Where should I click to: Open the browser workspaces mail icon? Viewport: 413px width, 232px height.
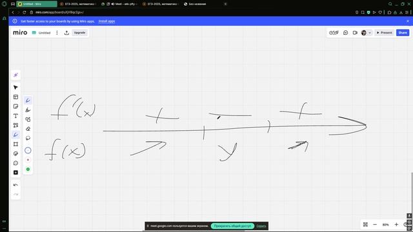pyautogui.click(x=13, y=4)
